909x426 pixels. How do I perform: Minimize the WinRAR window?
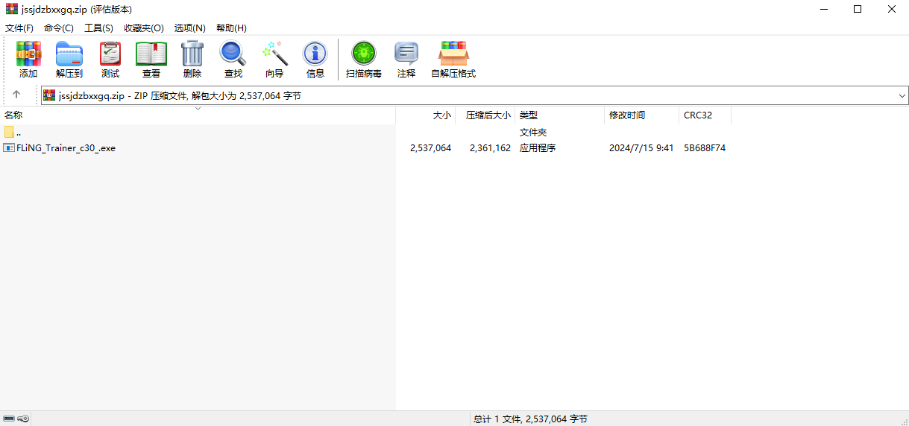coord(824,9)
